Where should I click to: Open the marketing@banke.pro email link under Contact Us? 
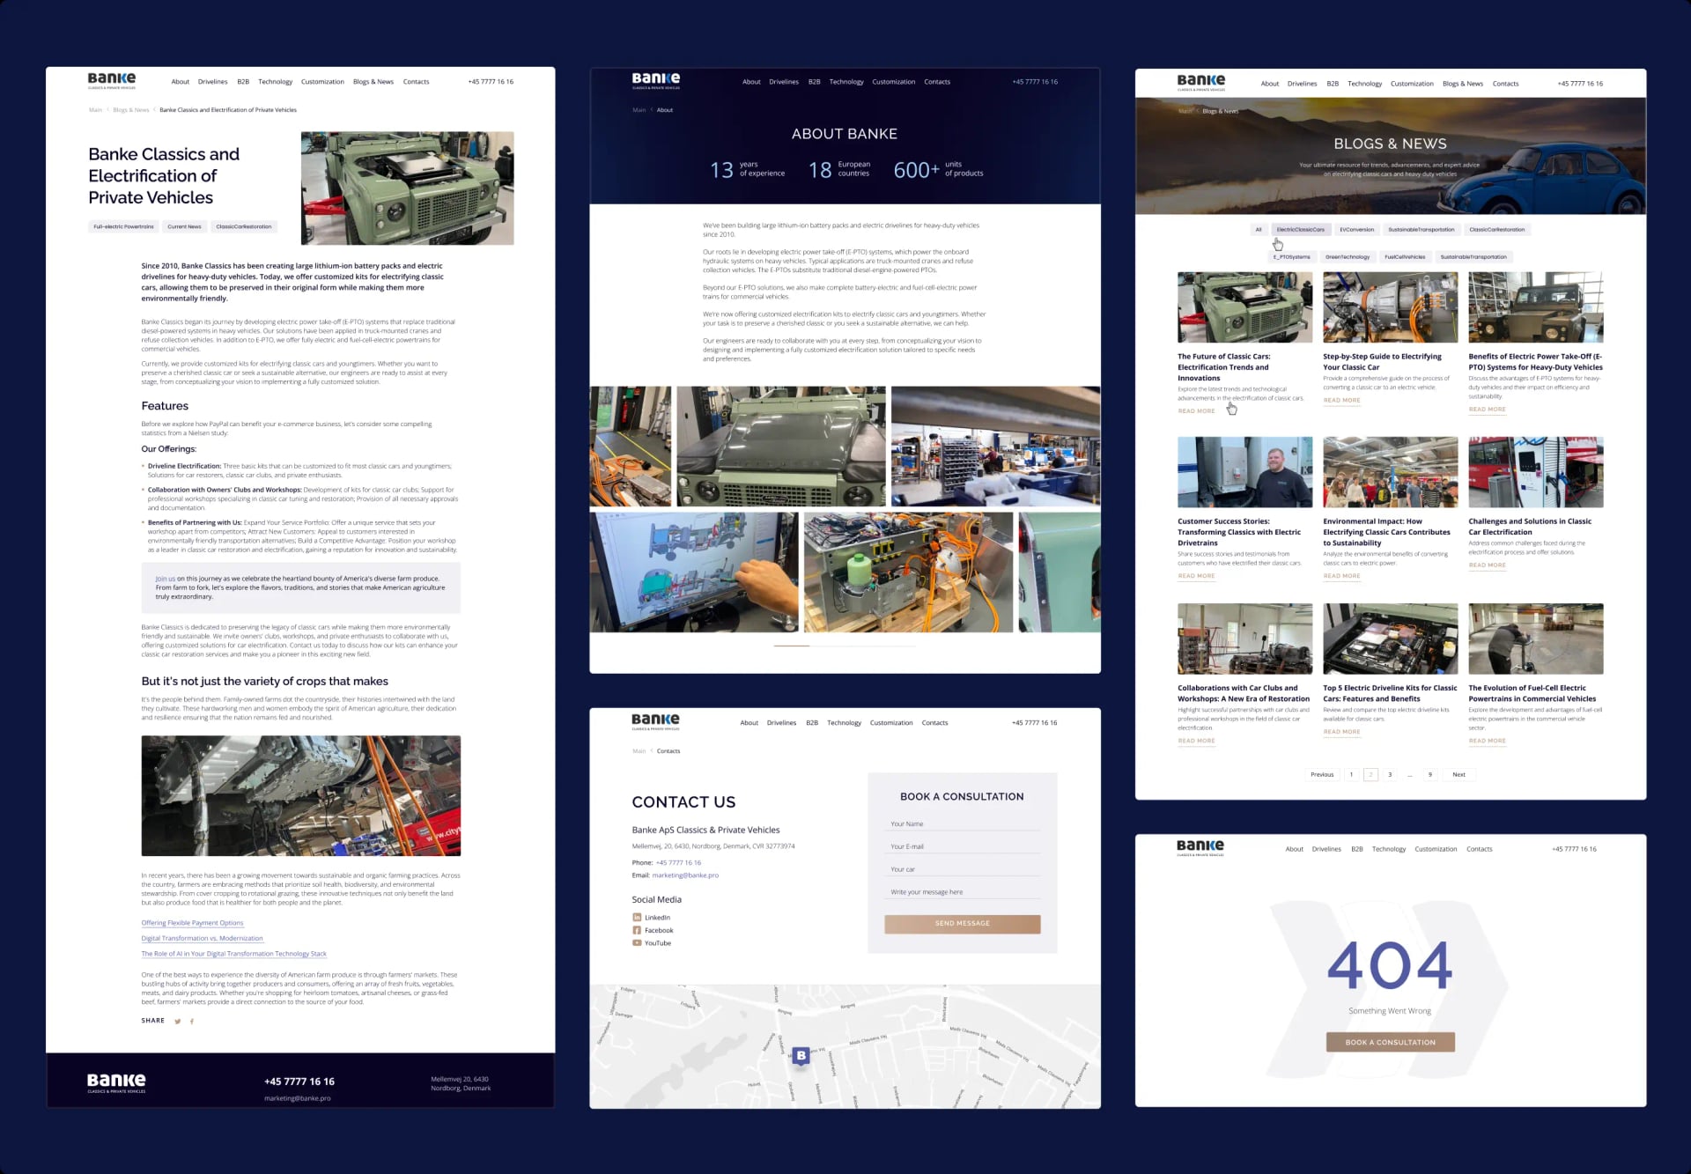coord(685,875)
